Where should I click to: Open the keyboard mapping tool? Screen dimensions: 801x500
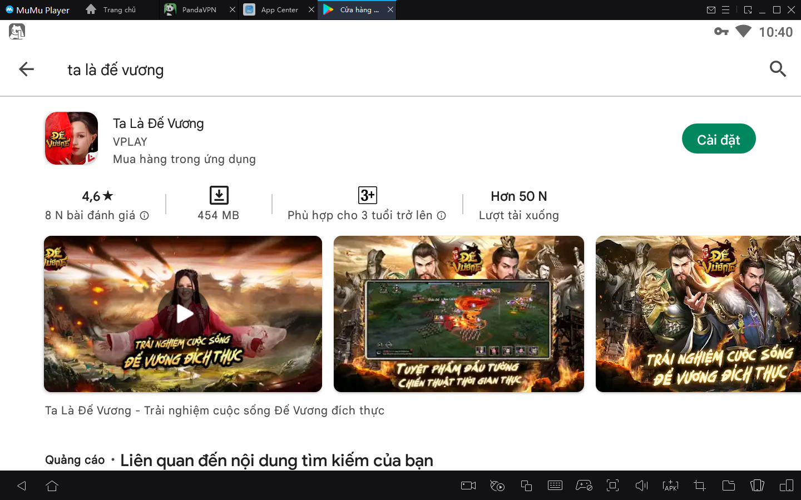click(555, 486)
